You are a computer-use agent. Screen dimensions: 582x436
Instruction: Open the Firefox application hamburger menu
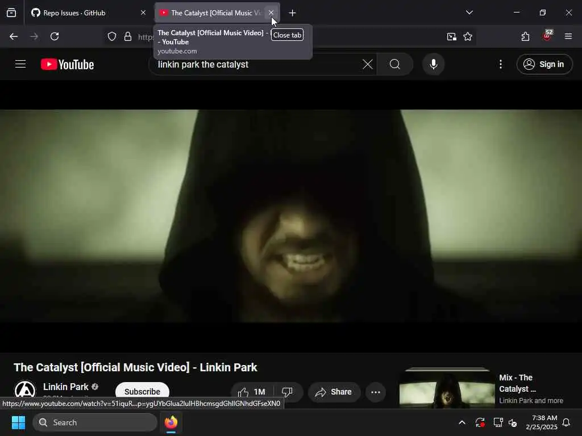(x=568, y=36)
